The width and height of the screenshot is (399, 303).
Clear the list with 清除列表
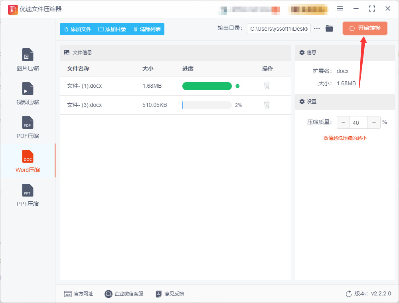(x=147, y=29)
